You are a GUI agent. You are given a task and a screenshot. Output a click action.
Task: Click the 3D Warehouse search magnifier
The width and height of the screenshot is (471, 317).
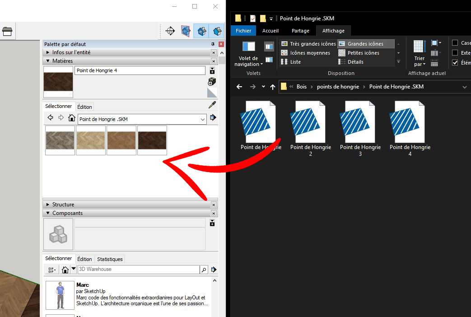tap(204, 270)
